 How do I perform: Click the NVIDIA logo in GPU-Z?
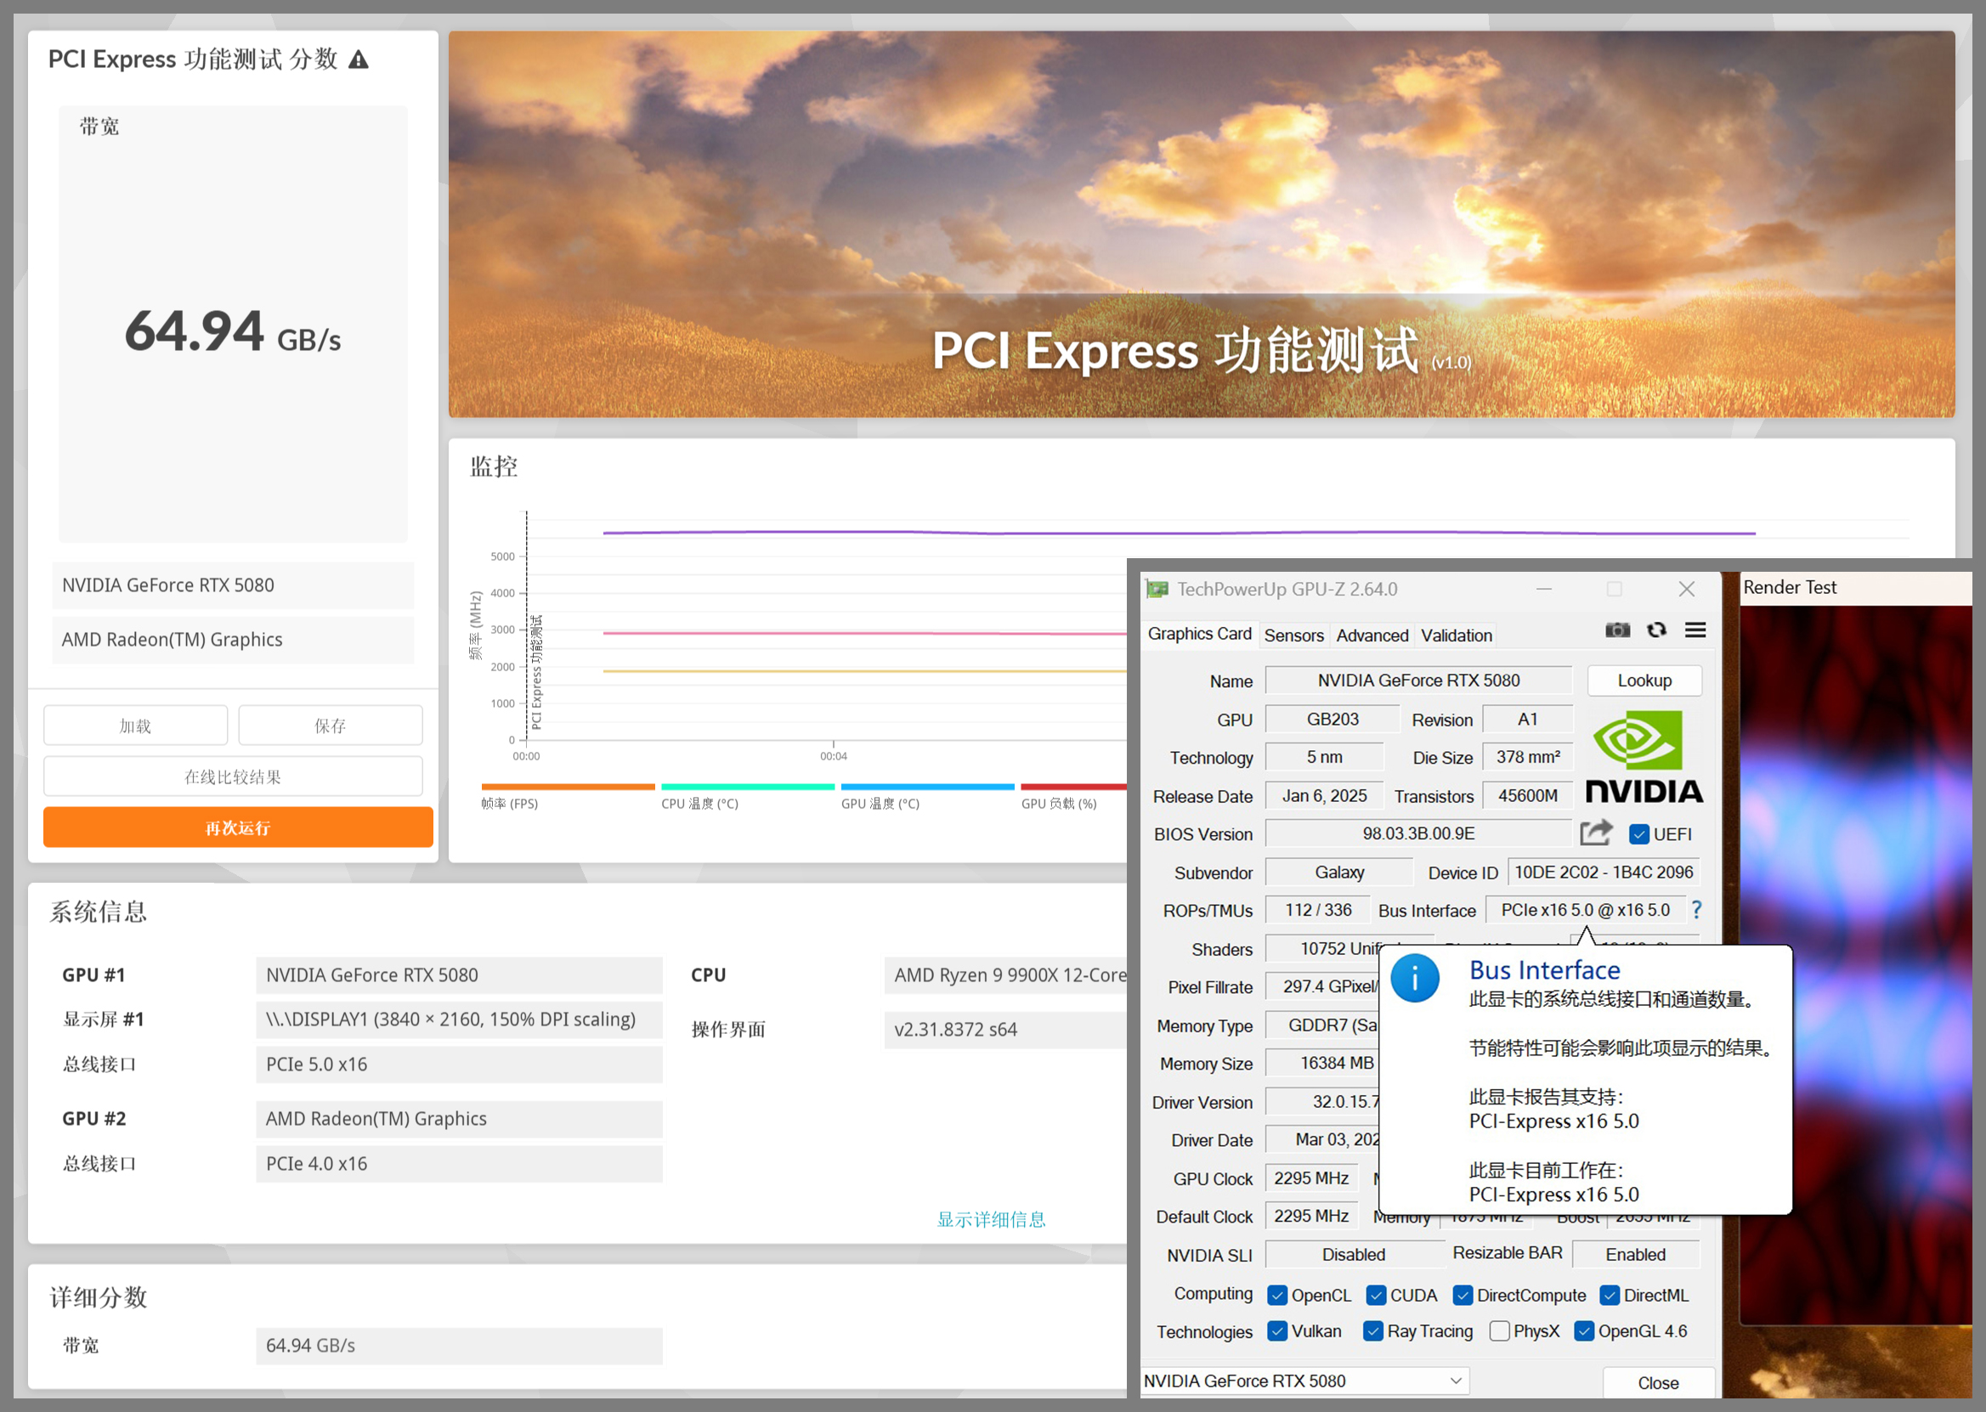(x=1643, y=757)
